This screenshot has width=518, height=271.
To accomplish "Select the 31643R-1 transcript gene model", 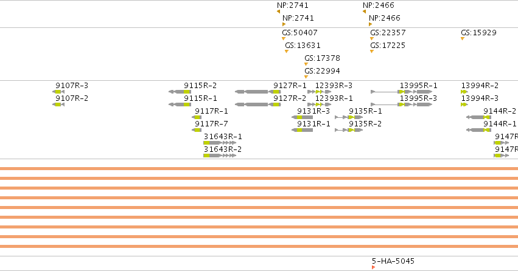I will tap(220, 143).
